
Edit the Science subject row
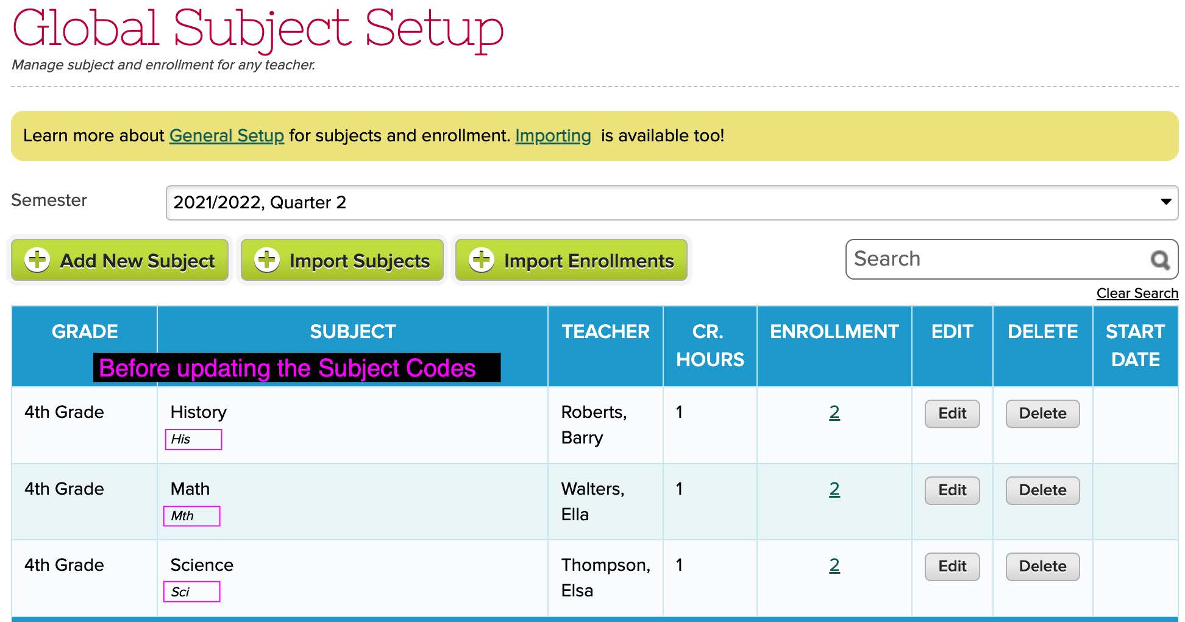tap(952, 567)
